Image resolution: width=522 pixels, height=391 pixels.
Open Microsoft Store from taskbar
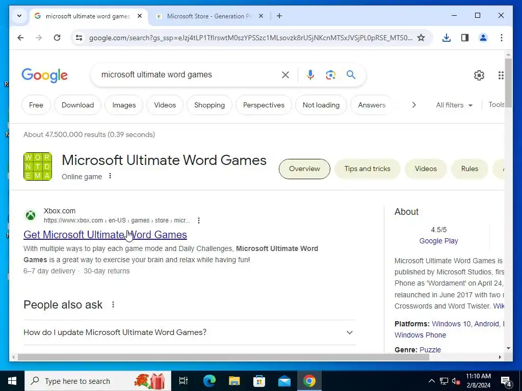[x=259, y=381]
